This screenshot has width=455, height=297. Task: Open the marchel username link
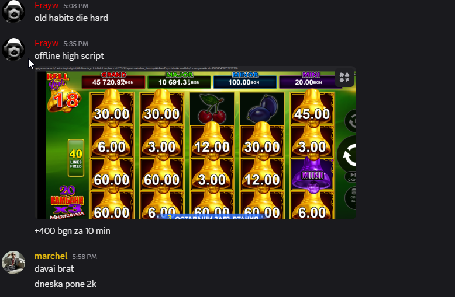click(x=51, y=256)
